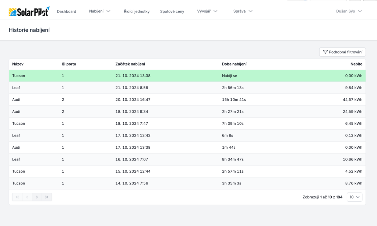Open the Dashboard page
This screenshot has width=377, height=226.
[x=67, y=11]
